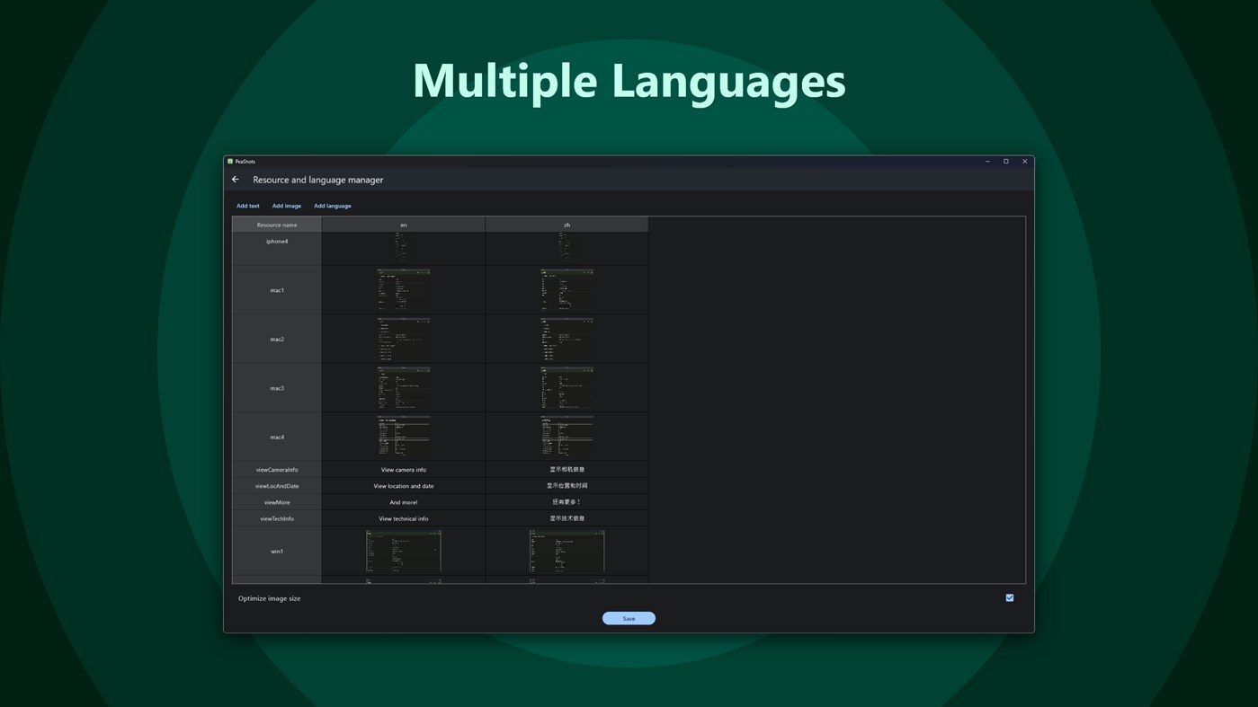
Task: Select the viewTechInfo resource name
Action: pos(277,518)
